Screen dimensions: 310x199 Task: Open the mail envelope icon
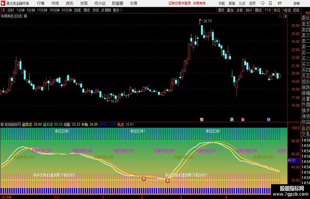[279, 3]
